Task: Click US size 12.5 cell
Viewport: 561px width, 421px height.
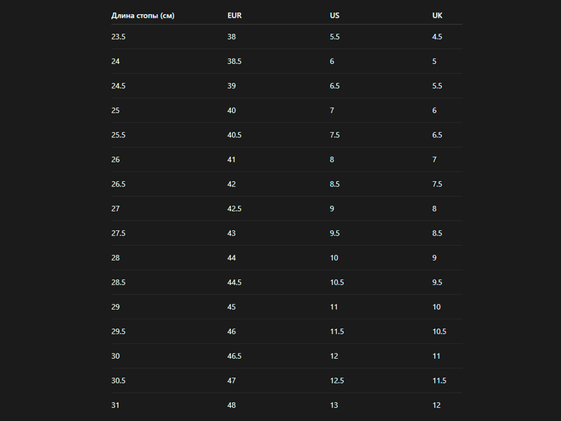Action: [x=337, y=381]
